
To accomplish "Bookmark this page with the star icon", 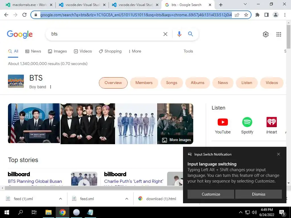I will [246, 15].
